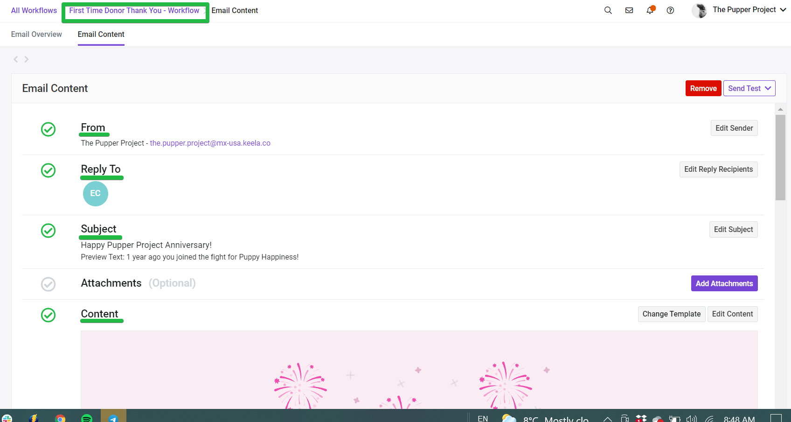Click The Pupper Project avatar image
Image resolution: width=791 pixels, height=422 pixels.
pyautogui.click(x=699, y=10)
